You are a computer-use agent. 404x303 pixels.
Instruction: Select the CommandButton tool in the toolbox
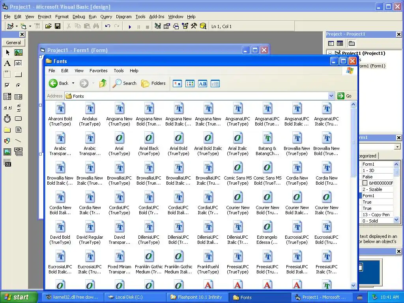(18, 74)
